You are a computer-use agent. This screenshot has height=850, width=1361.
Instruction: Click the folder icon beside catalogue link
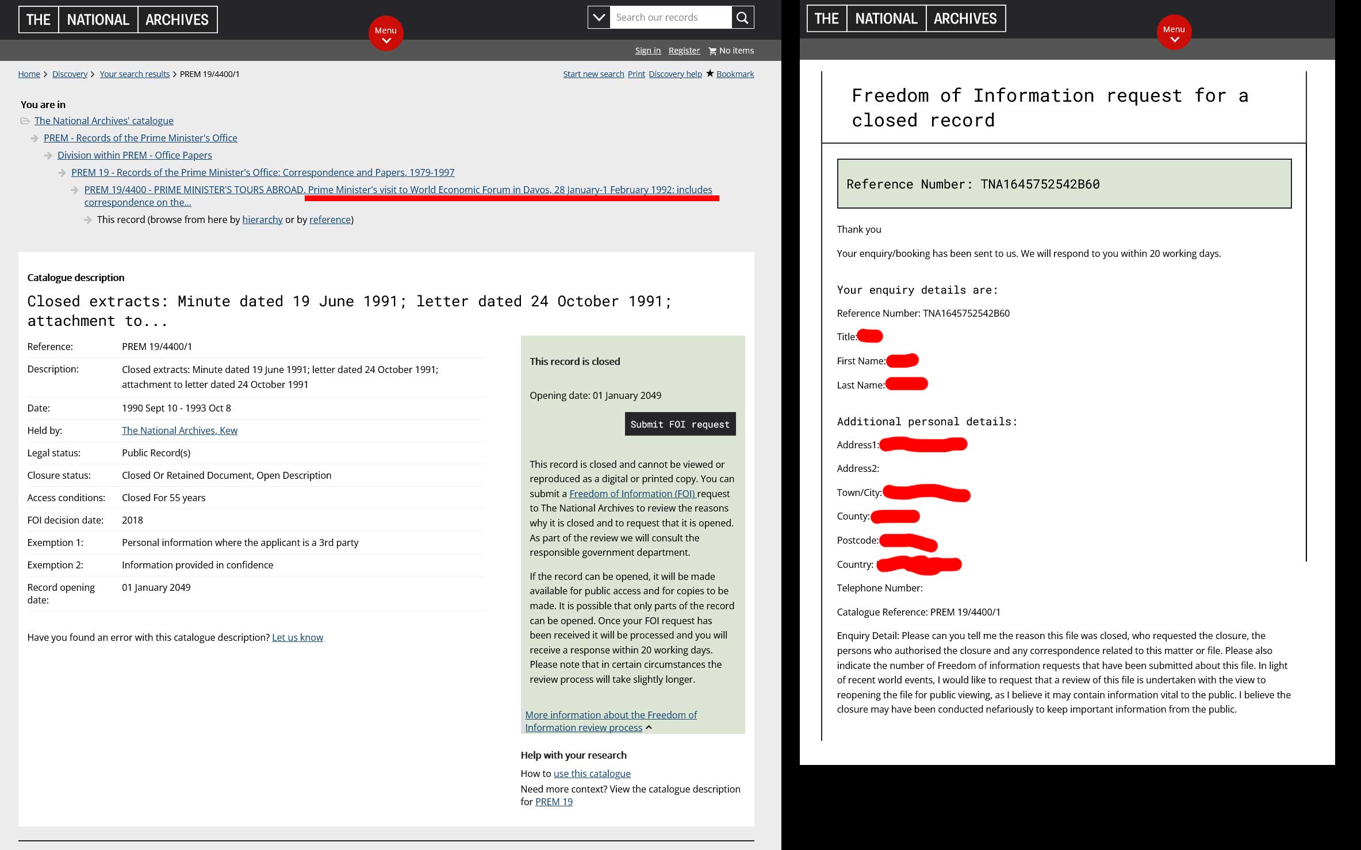click(x=25, y=121)
